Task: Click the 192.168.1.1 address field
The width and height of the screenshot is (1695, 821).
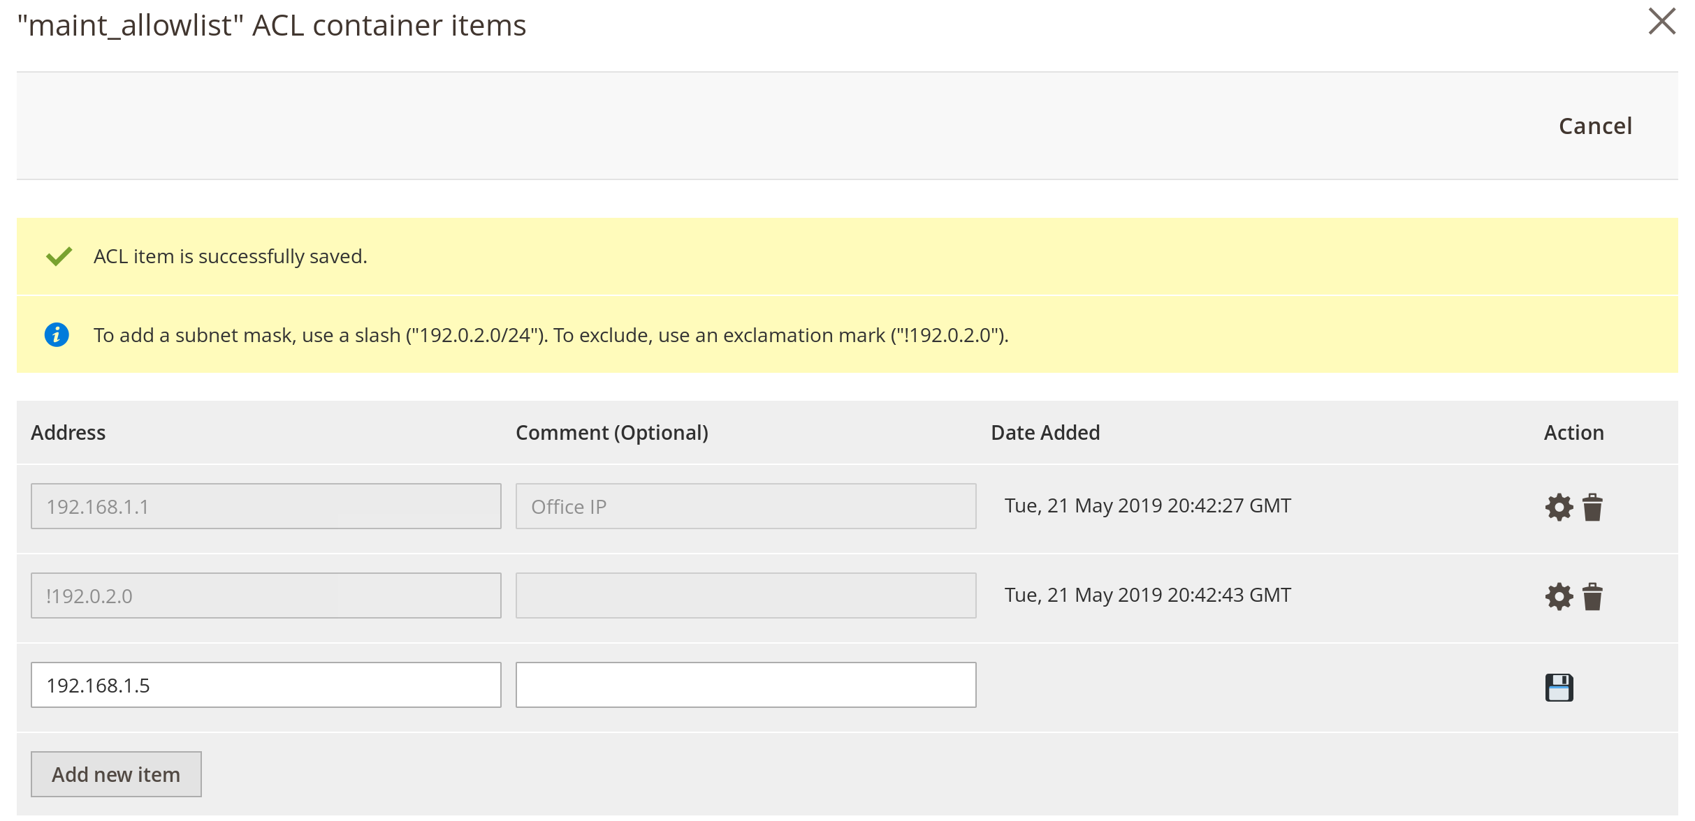Action: coord(265,506)
